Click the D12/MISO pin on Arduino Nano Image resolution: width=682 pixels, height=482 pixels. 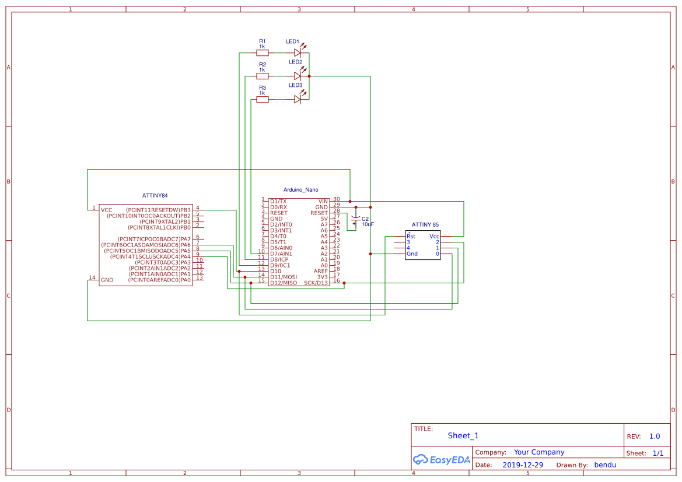point(284,283)
